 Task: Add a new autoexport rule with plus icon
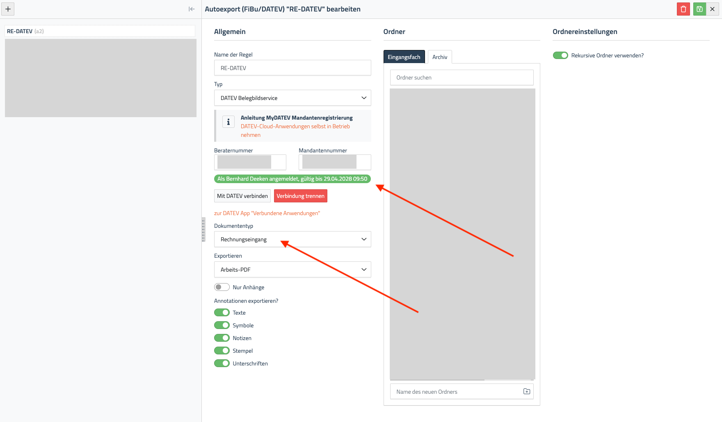coord(8,9)
